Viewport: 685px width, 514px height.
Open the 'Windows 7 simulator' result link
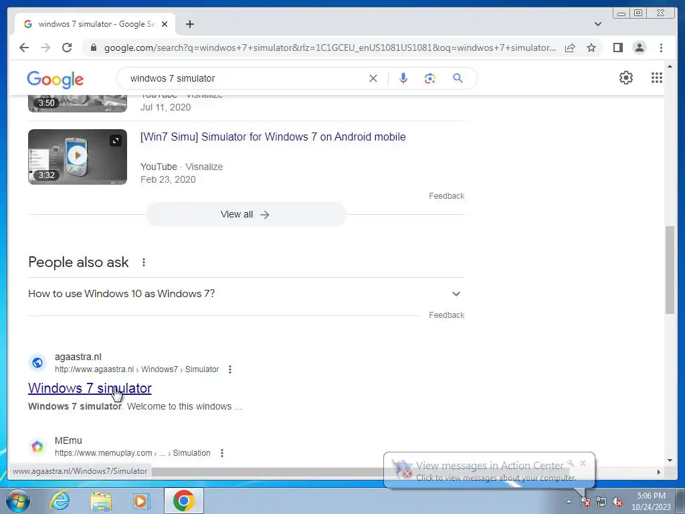tap(90, 388)
